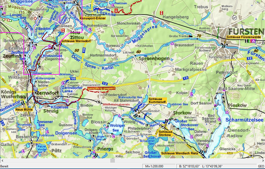Click the blue highway 10 shield near Uklei
This screenshot has width=265, height=169.
[x=73, y=79]
